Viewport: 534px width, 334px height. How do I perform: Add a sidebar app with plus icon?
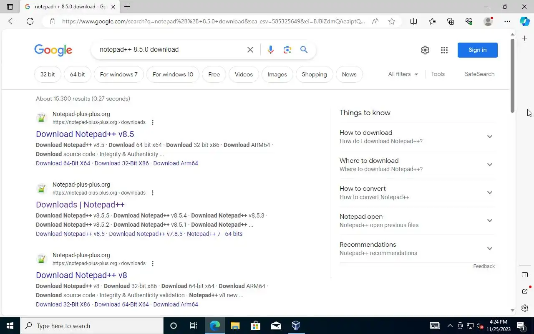525,38
